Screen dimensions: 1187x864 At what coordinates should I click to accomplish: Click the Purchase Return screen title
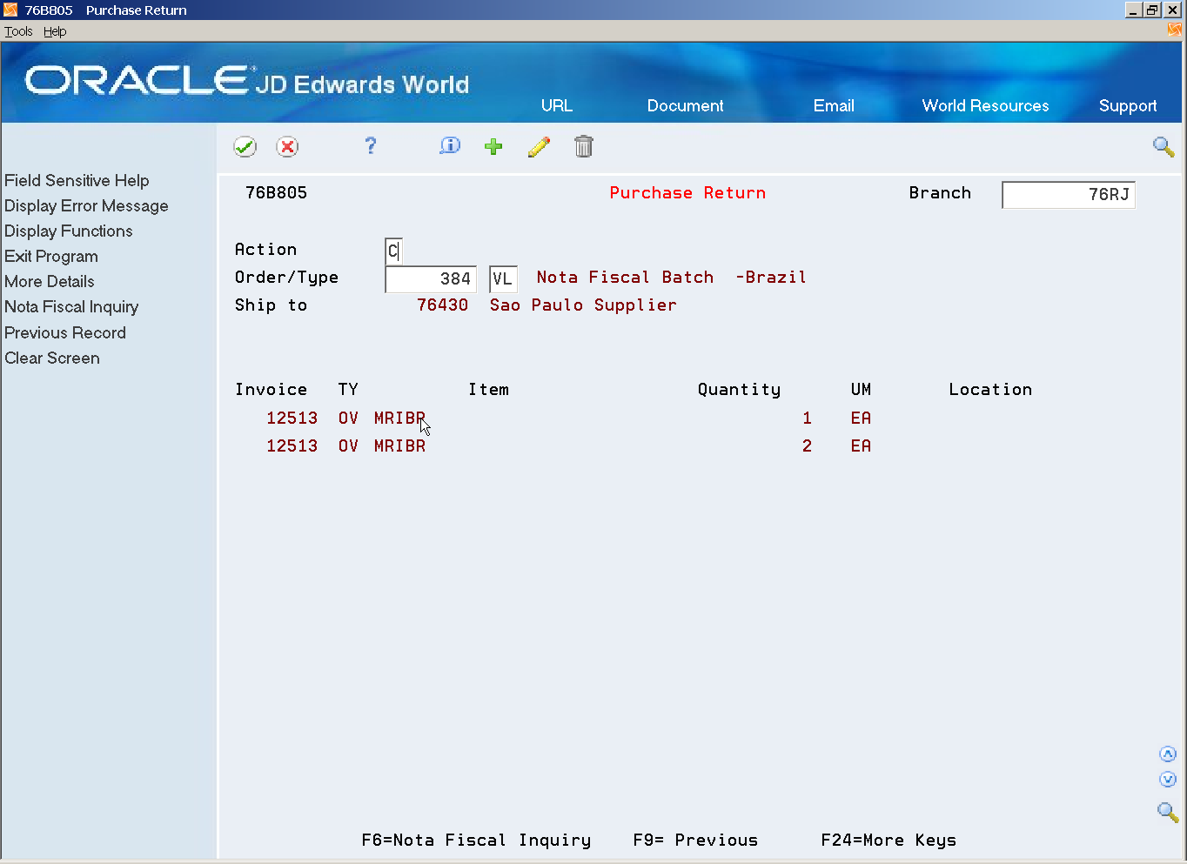coord(687,193)
